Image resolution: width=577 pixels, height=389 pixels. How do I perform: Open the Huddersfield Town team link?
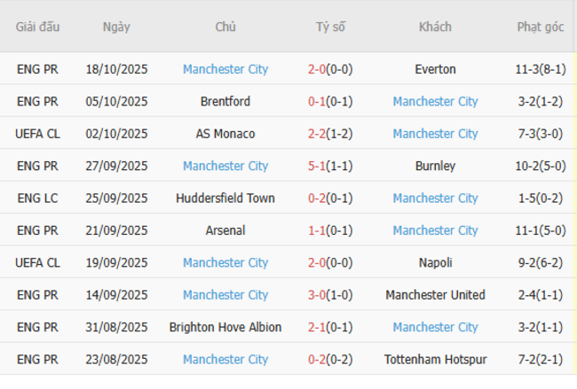click(x=225, y=198)
